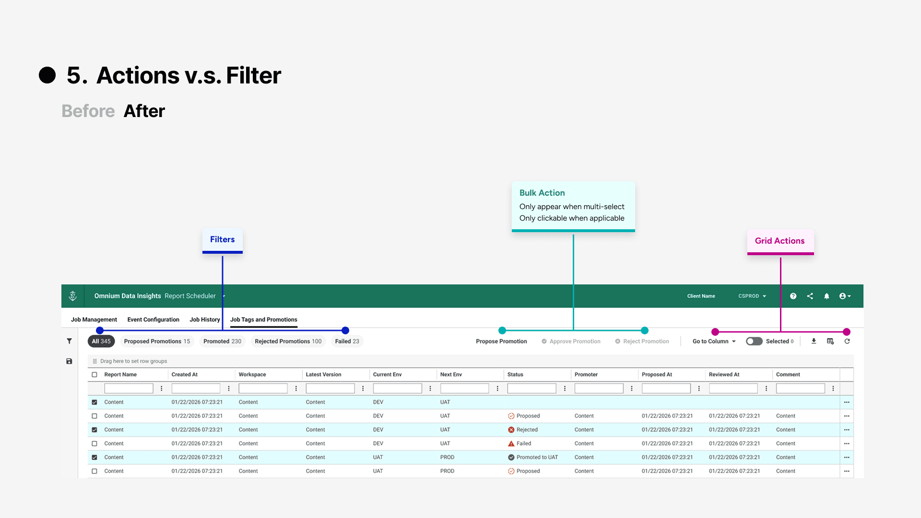Screen dimensions: 921x518
Task: Click Approve Promotion button
Action: [x=571, y=341]
